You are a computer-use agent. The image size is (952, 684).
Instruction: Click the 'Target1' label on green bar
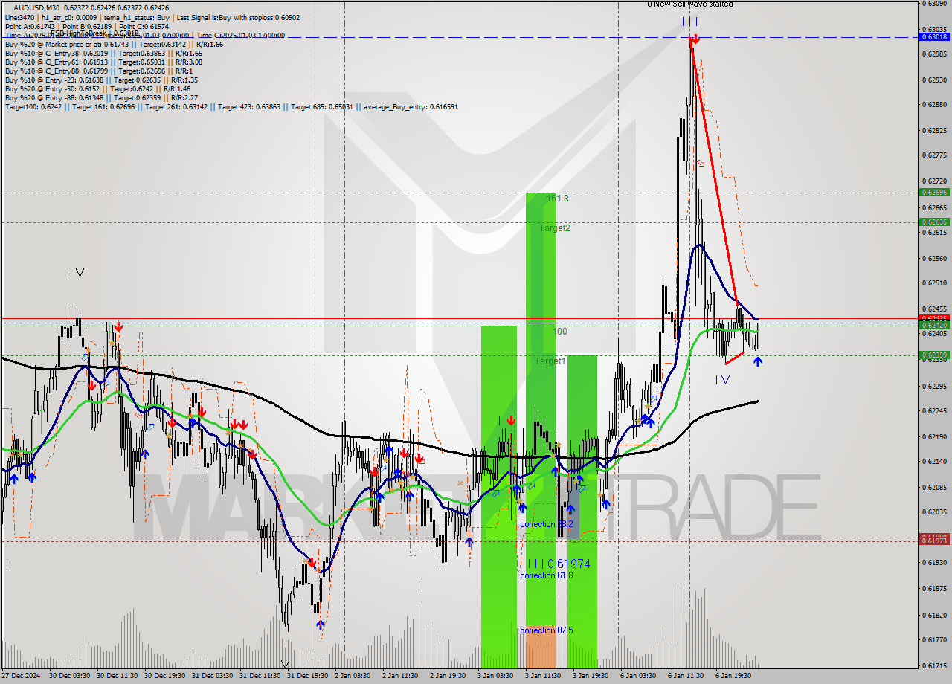pos(550,361)
